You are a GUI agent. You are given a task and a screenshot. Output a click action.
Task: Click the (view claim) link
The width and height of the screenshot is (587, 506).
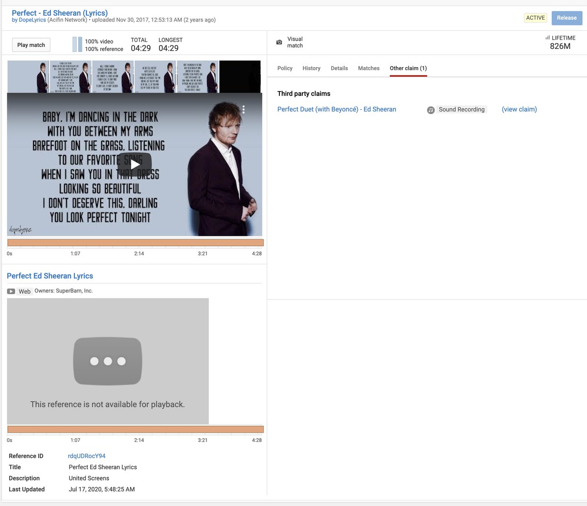tap(519, 109)
